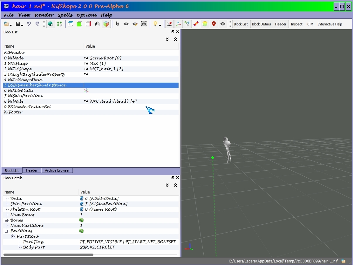Image resolution: width=353 pixels, height=265 pixels.
Task: Click the Undo arrow icon
Action: [x=29, y=24]
